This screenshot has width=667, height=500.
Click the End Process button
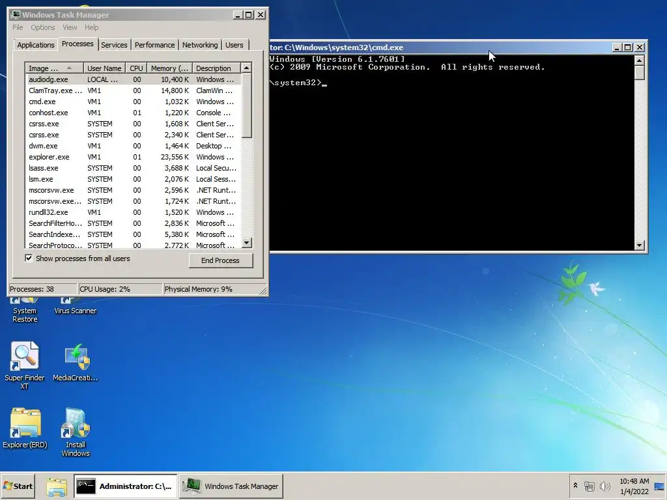(x=221, y=260)
